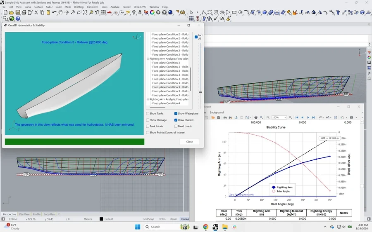Select the Polyline drawing tool
Viewport: 372px width, 232px height.
[x=203, y=12]
